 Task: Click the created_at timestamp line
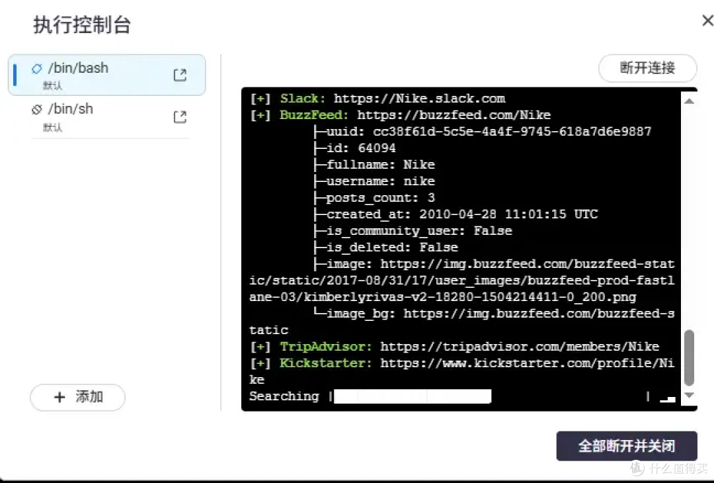point(456,214)
